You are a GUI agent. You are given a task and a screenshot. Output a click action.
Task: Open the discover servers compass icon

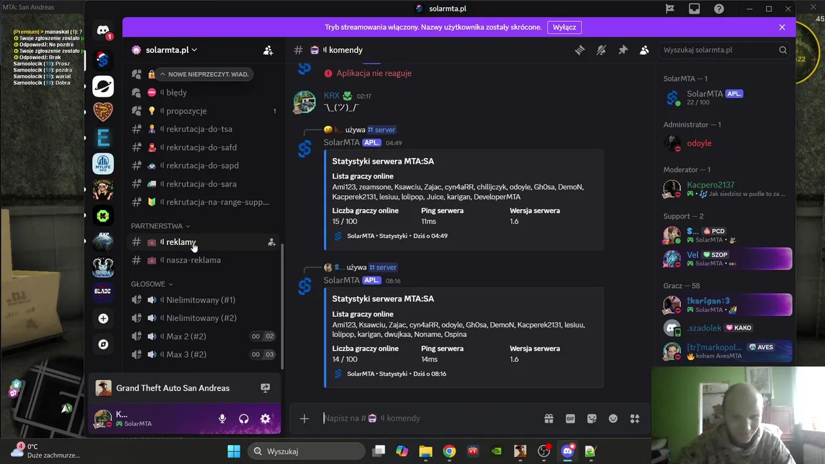[103, 344]
